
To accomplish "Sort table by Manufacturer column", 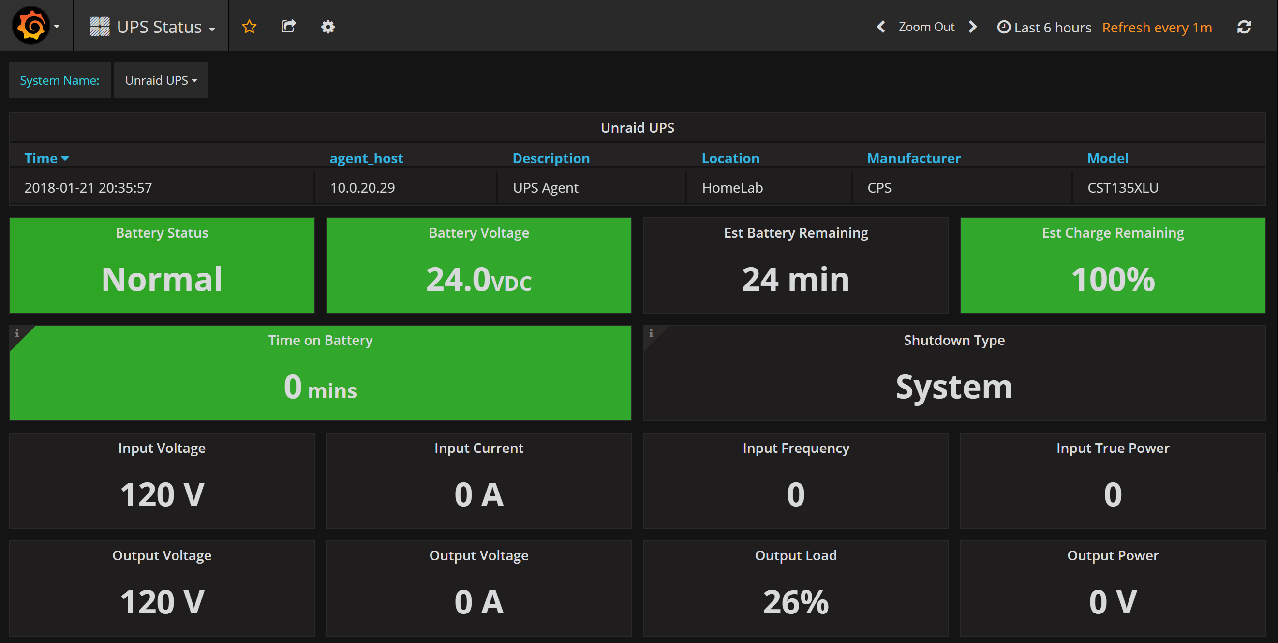I will tap(913, 158).
